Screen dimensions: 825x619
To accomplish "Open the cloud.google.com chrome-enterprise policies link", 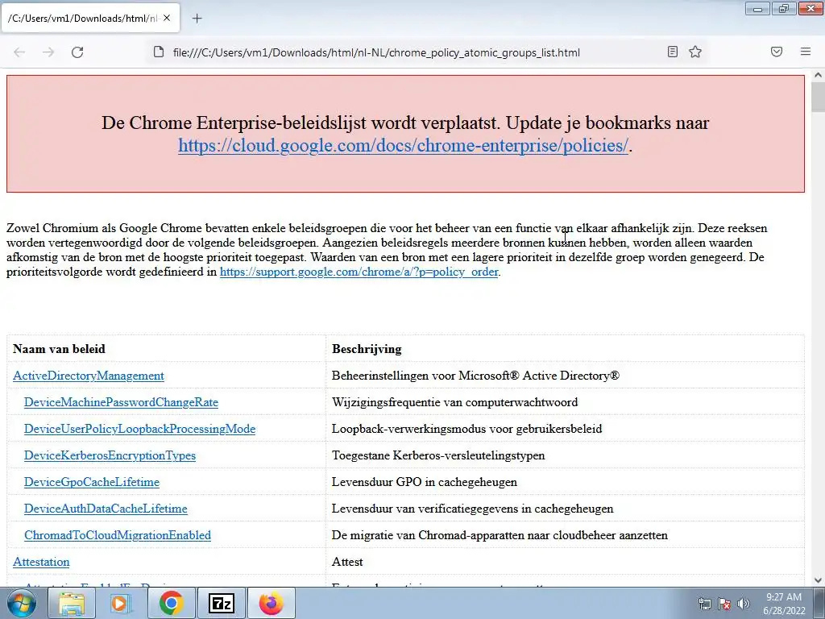I will pos(403,145).
